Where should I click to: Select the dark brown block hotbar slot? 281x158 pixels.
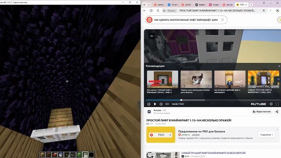49,154
